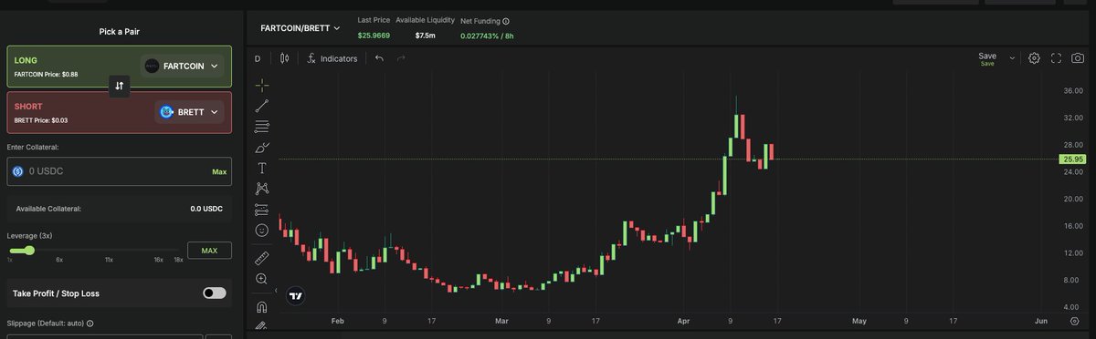Redo the last chart action
The height and width of the screenshot is (339, 1096).
pos(401,58)
